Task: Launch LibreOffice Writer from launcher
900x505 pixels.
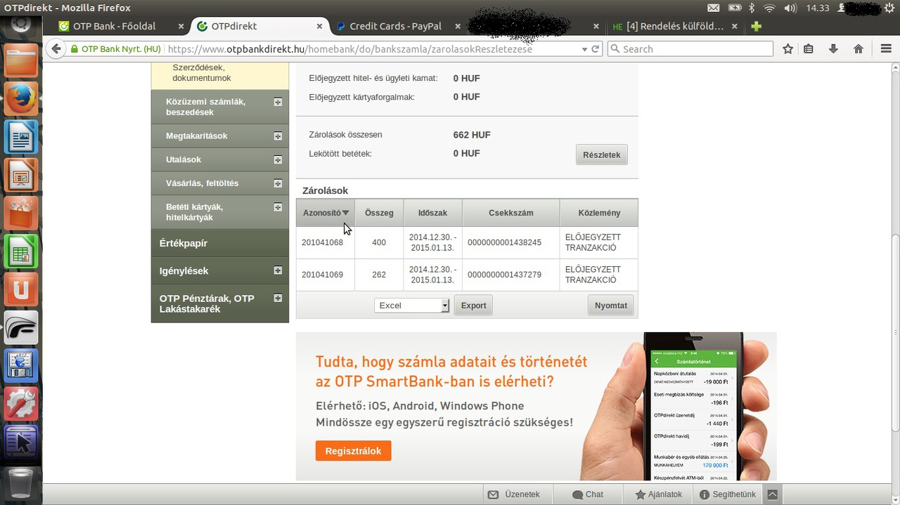Action: pos(21,137)
